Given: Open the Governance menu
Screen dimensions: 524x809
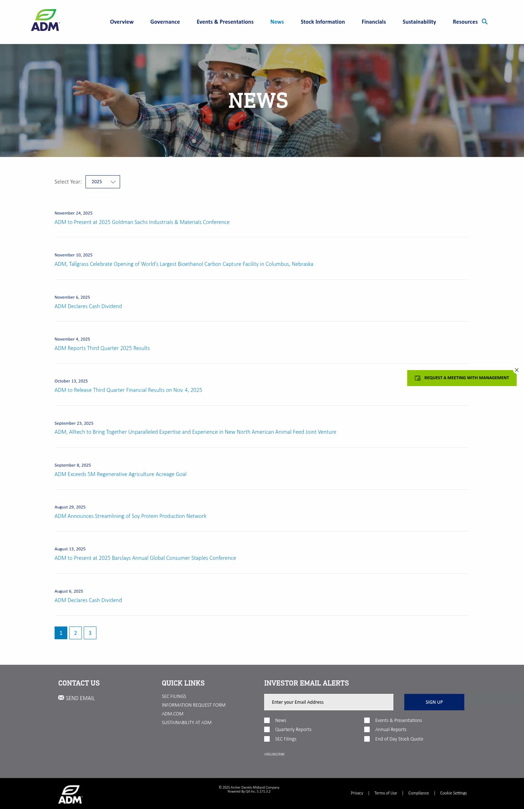Looking at the screenshot, I should [165, 22].
